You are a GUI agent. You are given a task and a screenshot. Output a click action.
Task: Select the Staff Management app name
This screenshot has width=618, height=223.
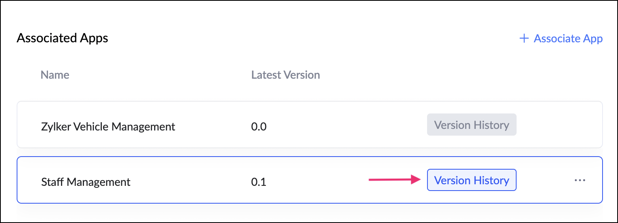[x=86, y=182]
